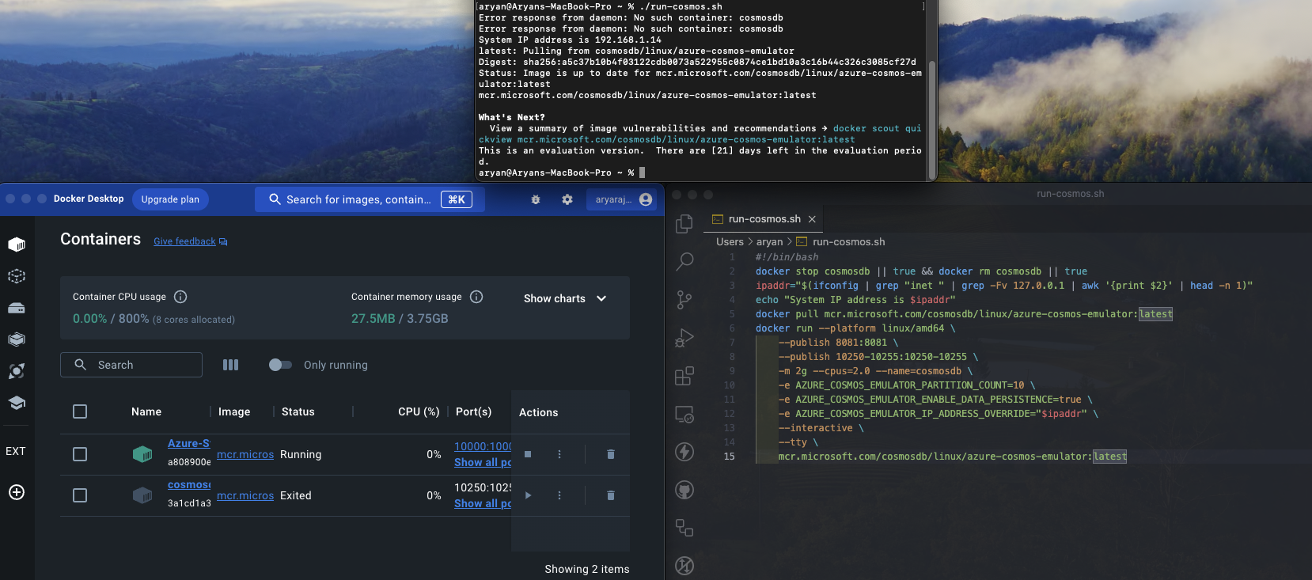Show all ports for cosmosdb container
Screen dimensions: 1312x580
[483, 503]
